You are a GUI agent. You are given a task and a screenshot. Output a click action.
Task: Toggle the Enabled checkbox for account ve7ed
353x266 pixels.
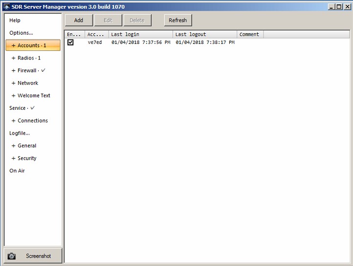tap(70, 42)
